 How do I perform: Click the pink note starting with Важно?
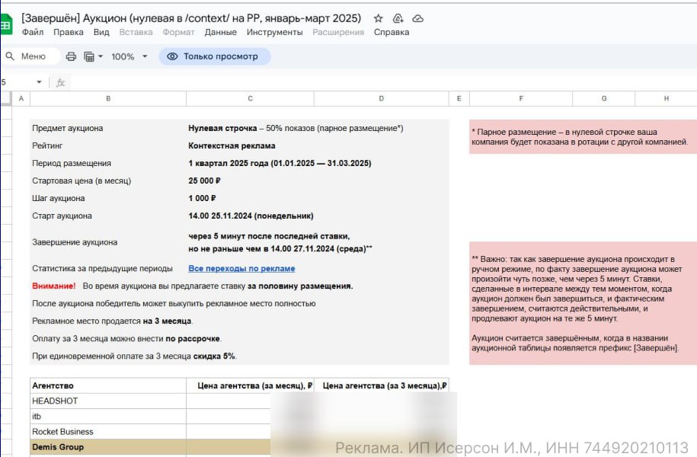click(x=583, y=303)
